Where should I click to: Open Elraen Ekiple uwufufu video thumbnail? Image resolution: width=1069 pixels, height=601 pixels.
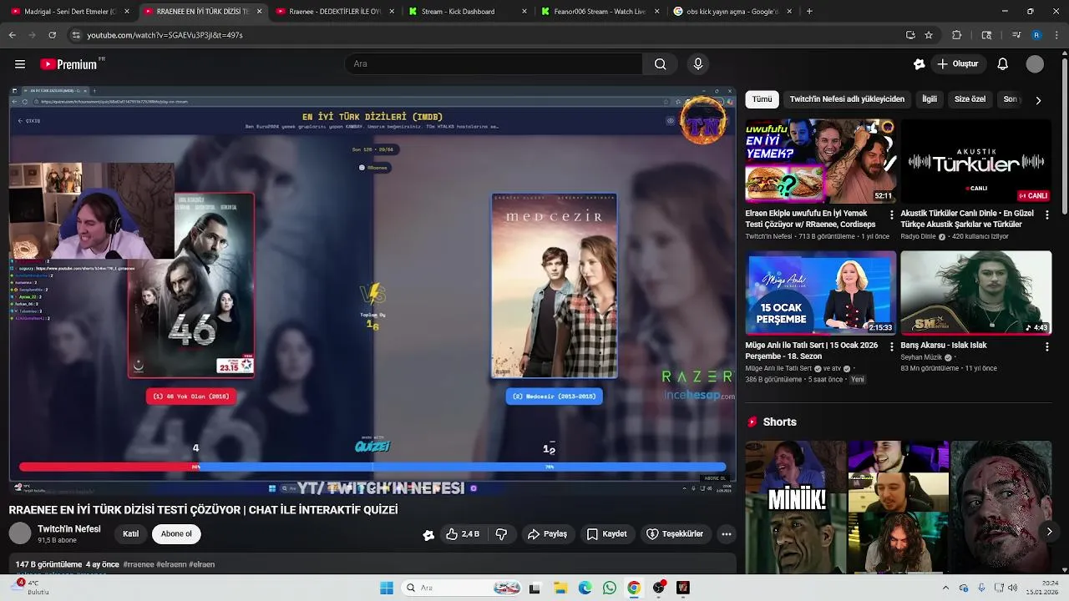click(x=821, y=161)
